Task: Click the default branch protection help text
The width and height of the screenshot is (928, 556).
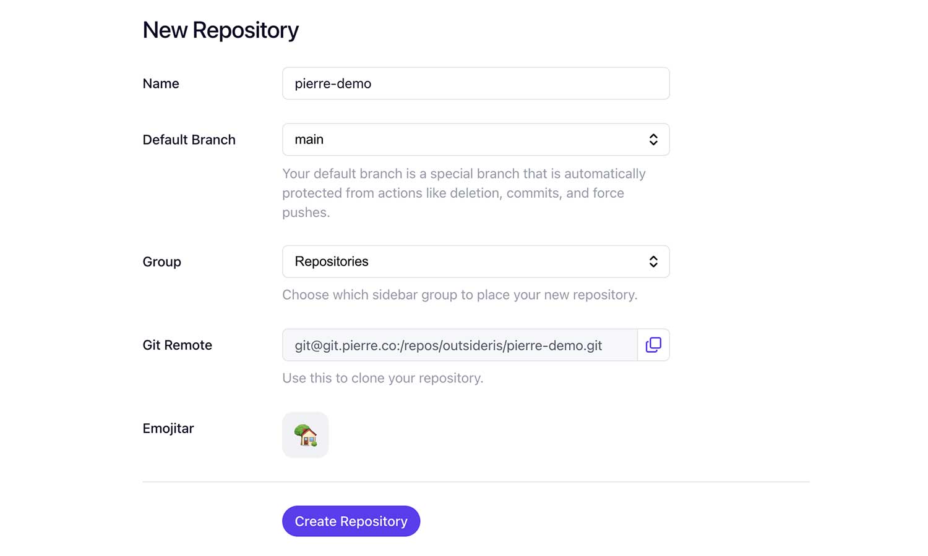Action: point(464,193)
